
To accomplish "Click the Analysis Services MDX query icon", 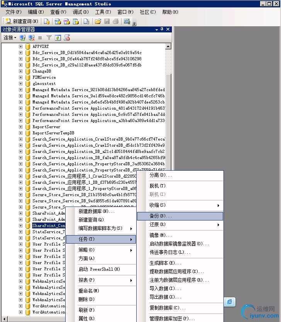I will pos(58,21).
